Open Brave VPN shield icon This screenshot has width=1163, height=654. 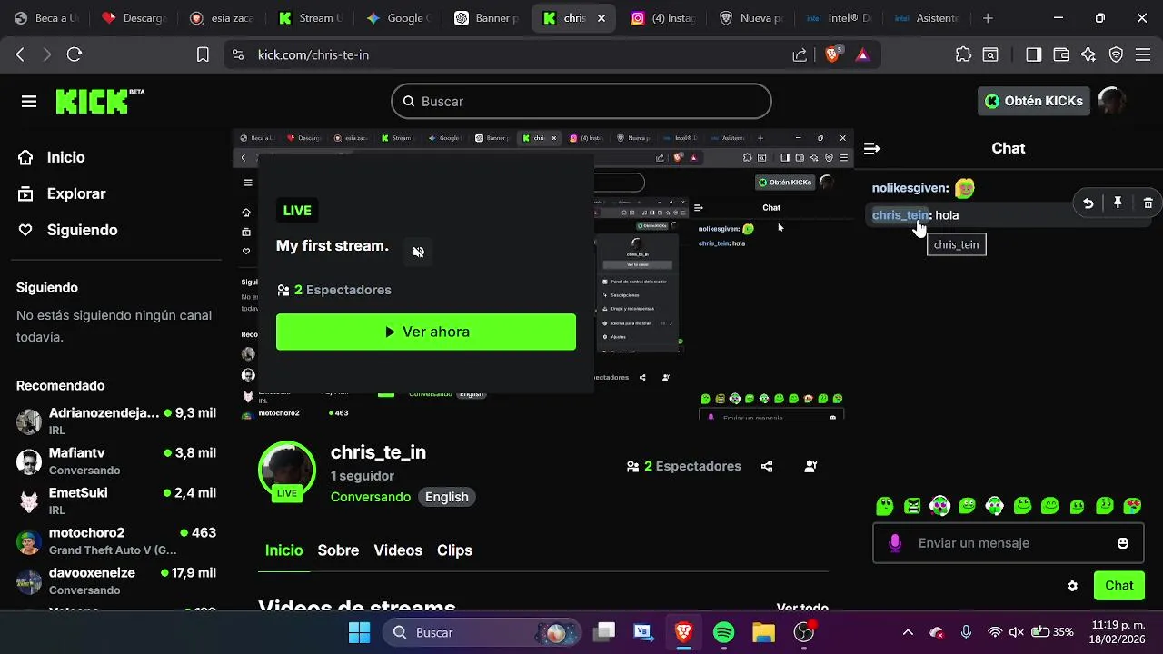(1117, 54)
